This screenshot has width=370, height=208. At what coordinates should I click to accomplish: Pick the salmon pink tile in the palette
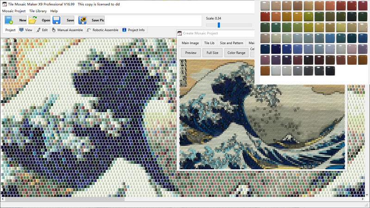pyautogui.click(x=330, y=6)
